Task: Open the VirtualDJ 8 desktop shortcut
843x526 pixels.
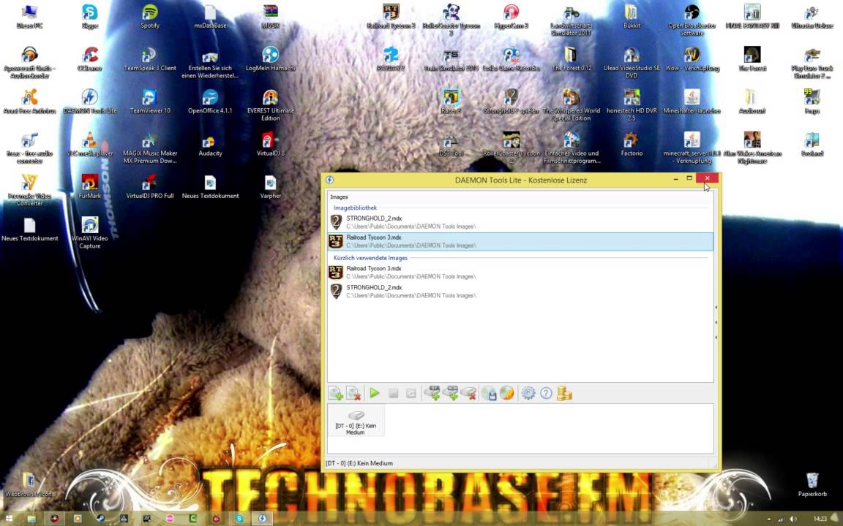Action: [271, 144]
